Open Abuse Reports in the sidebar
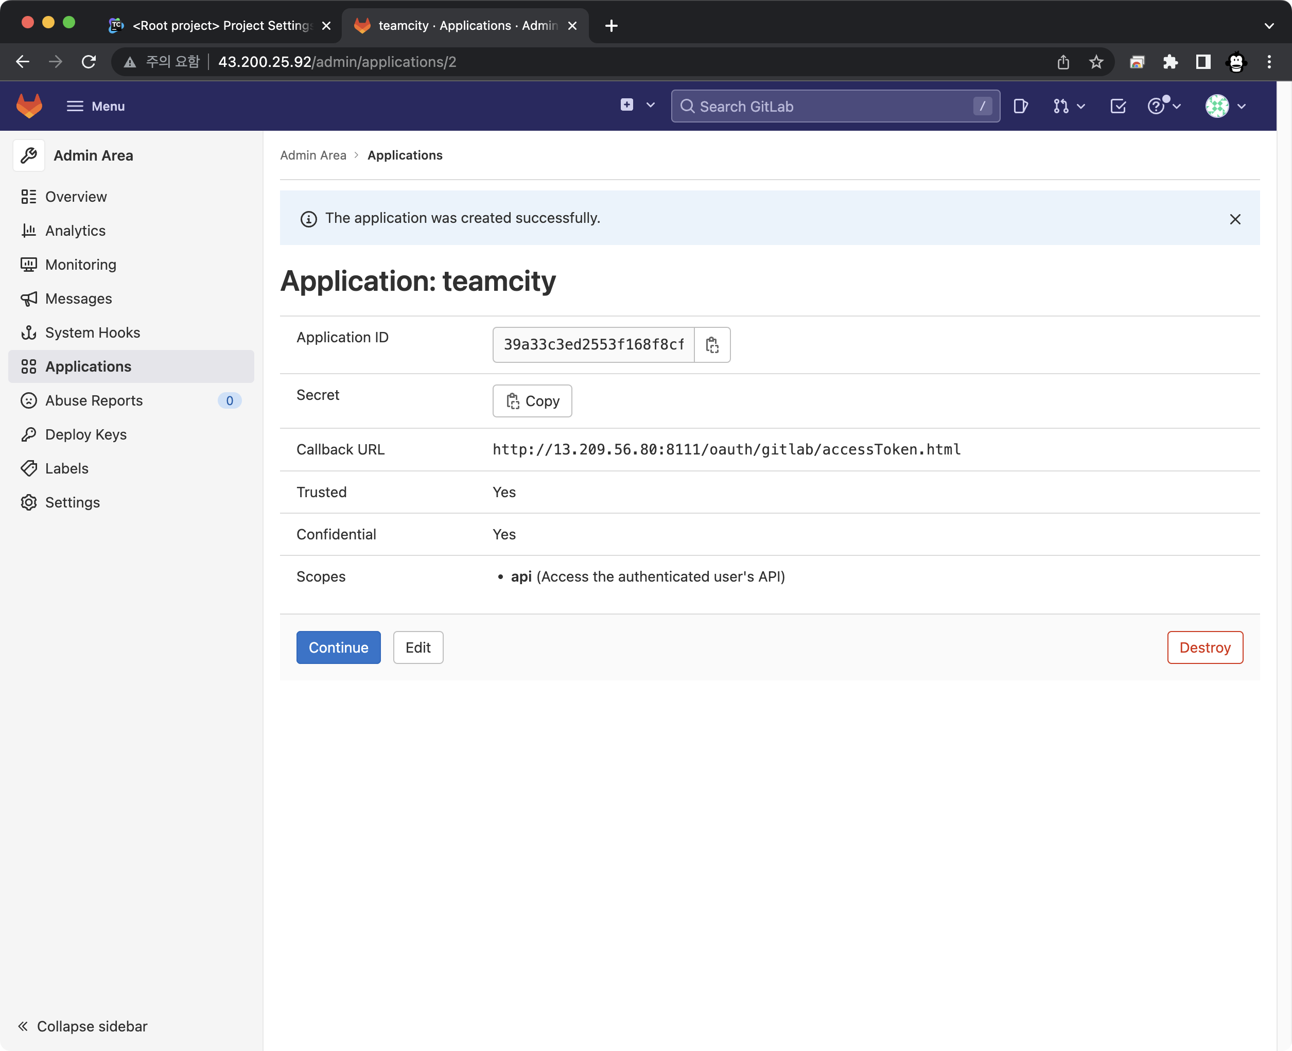The height and width of the screenshot is (1051, 1292). click(131, 400)
